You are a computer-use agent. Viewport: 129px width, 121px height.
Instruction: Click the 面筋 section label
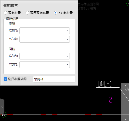coord(12,49)
